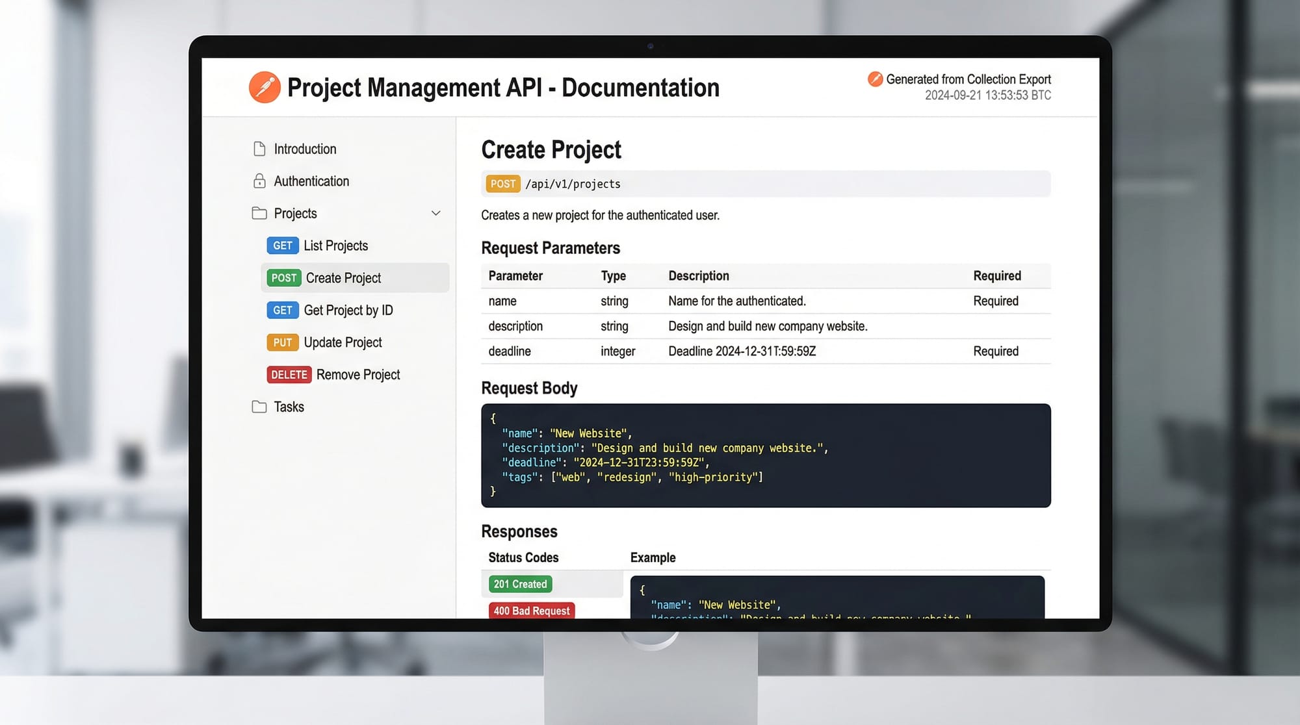Click the Projects folder icon
This screenshot has width=1300, height=725.
pos(259,213)
